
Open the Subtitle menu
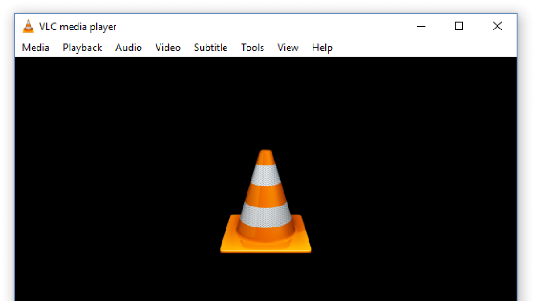tap(211, 48)
